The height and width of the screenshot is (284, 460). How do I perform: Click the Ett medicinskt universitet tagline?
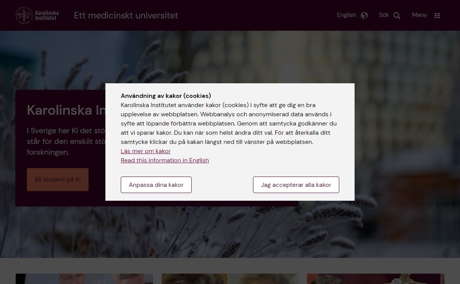[126, 15]
